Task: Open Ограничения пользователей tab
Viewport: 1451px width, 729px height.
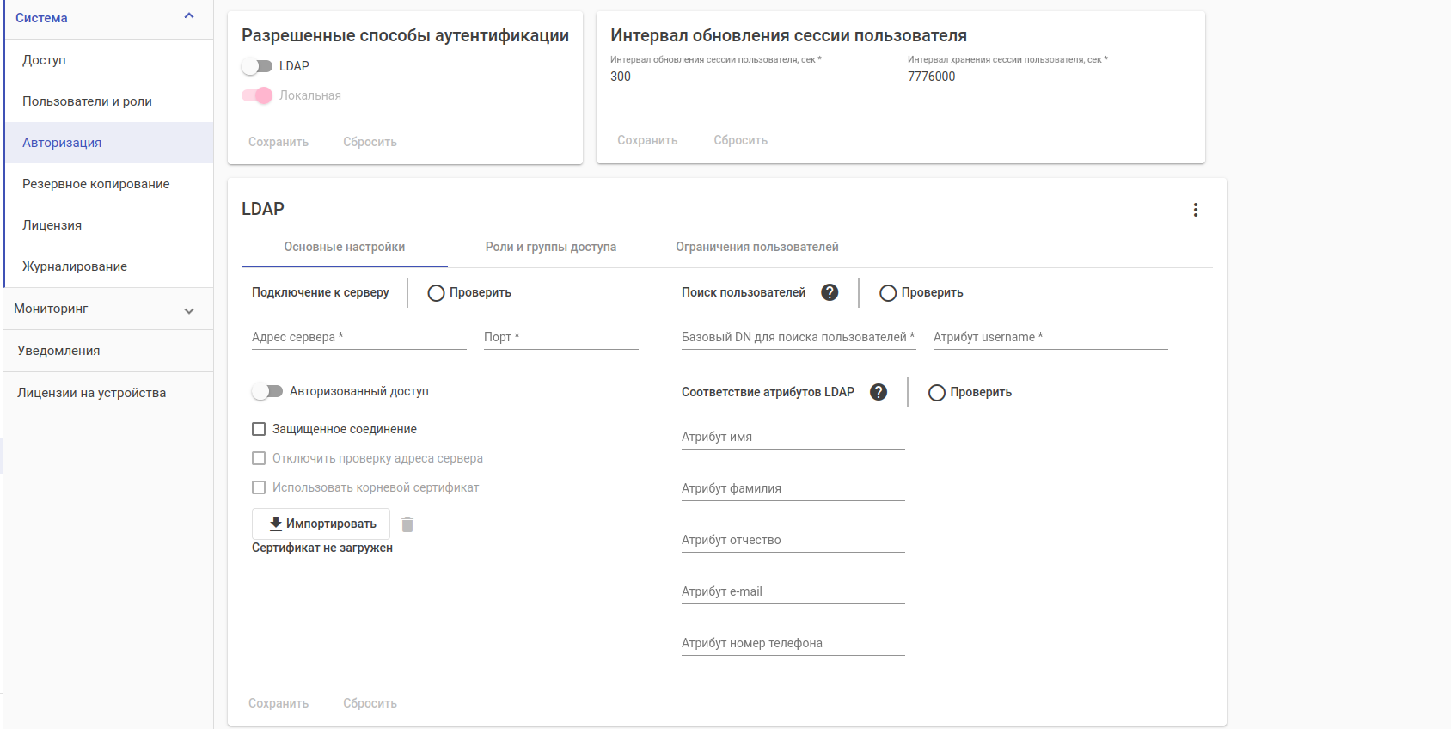Action: (x=756, y=247)
